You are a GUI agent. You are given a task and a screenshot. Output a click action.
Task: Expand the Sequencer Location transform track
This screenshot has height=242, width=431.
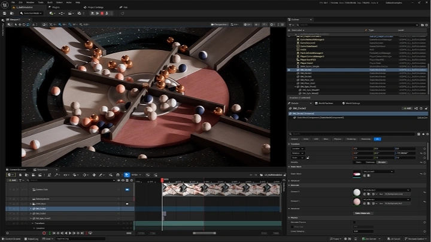coord(34,228)
